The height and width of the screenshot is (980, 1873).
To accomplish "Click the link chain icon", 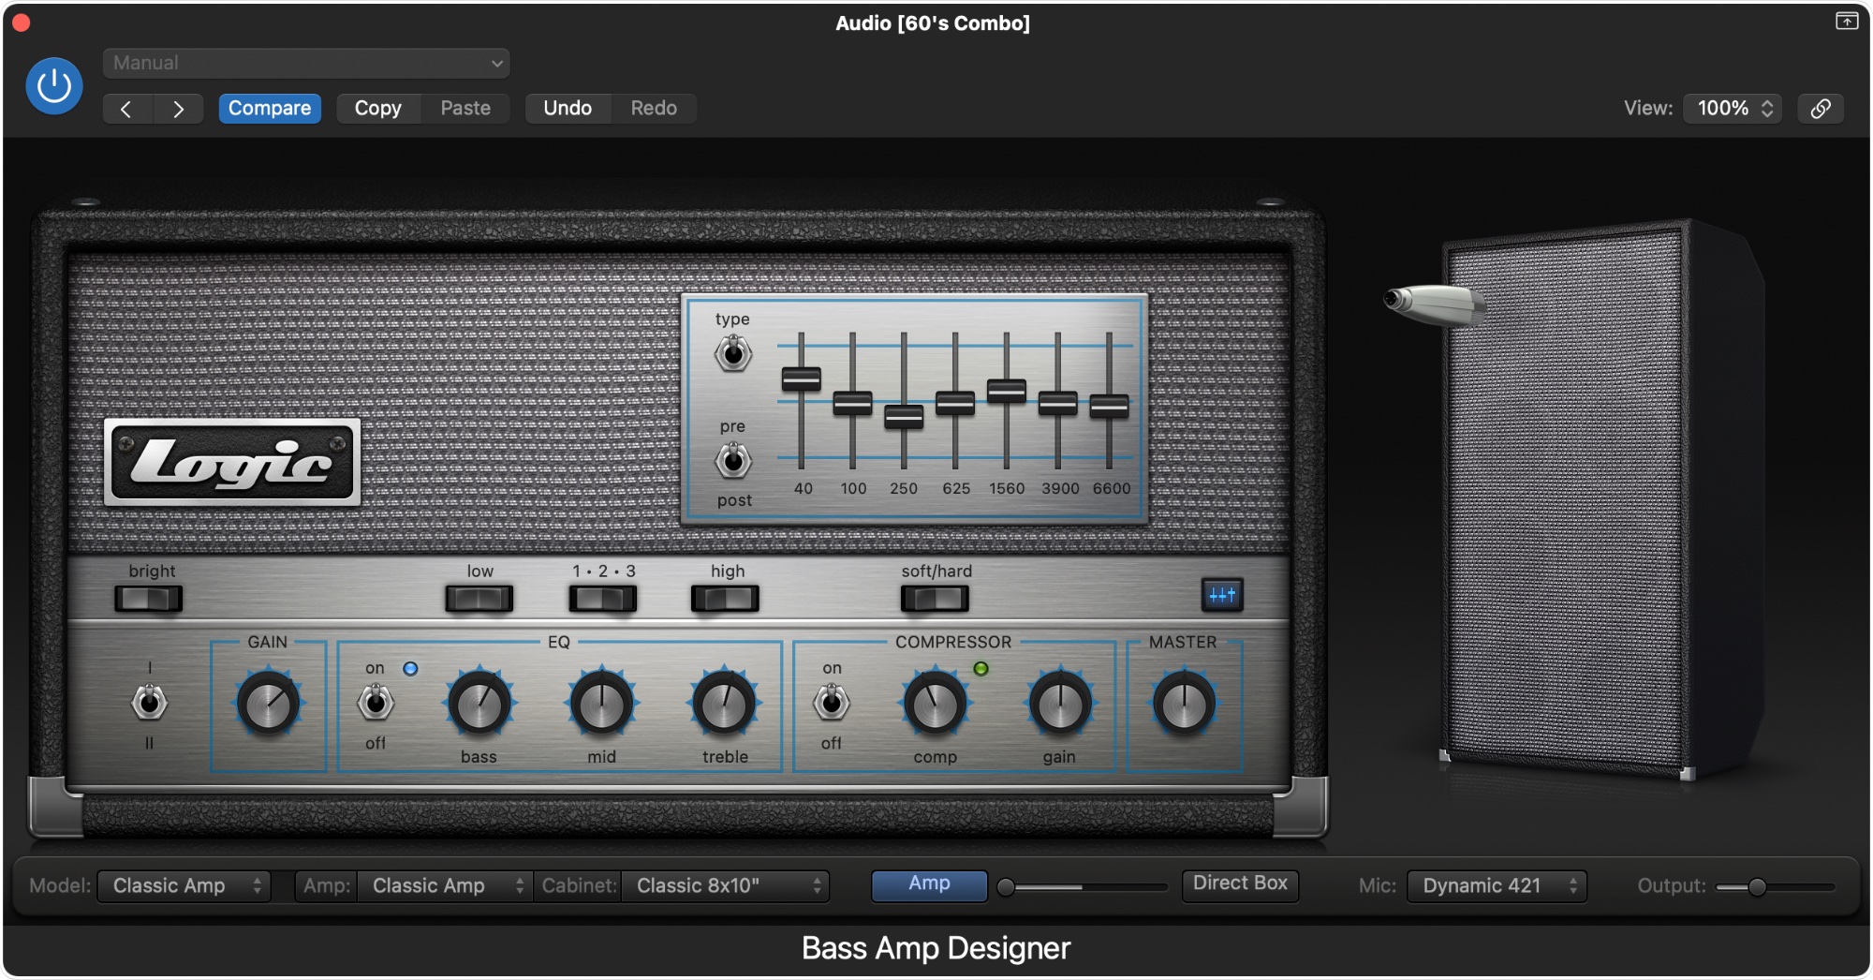I will pyautogui.click(x=1821, y=109).
